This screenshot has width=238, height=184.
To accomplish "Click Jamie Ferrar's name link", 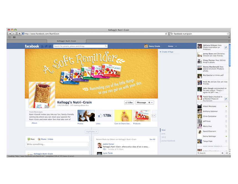I will click(108, 144).
